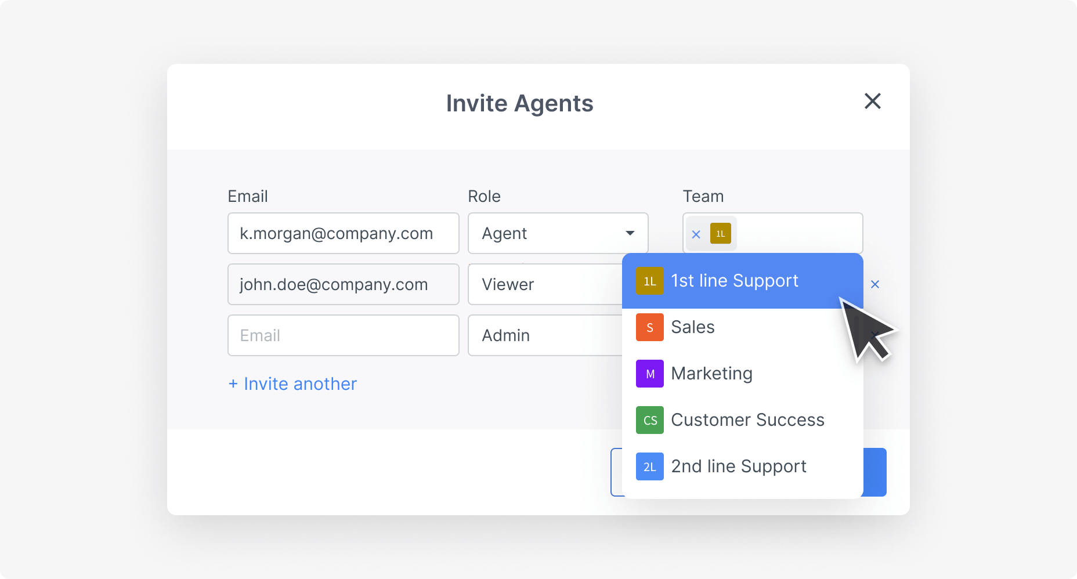Image resolution: width=1077 pixels, height=579 pixels.
Task: Click the empty Email input in the third row
Action: click(x=343, y=335)
